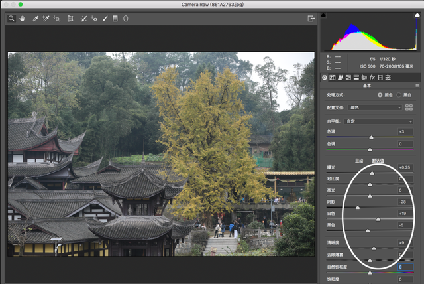
Task: Select the Zoom tool
Action: click(11, 19)
